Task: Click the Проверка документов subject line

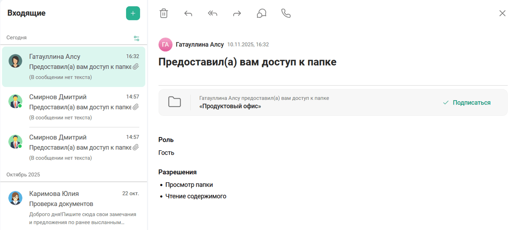Action: coord(61,204)
